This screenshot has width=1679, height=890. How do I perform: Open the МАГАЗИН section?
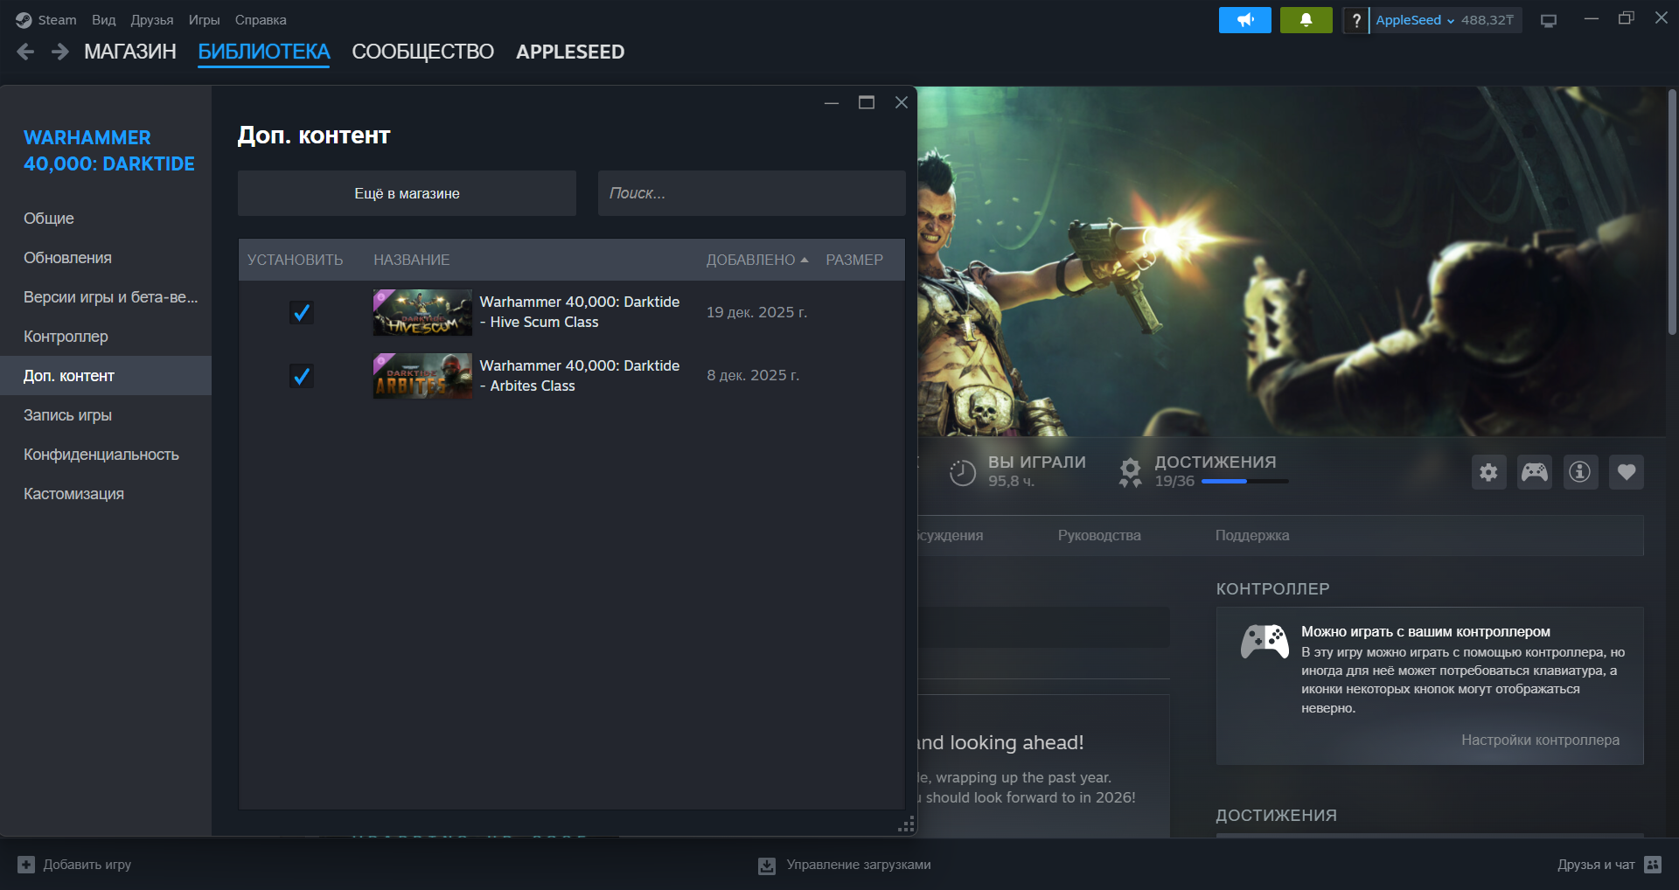129,52
